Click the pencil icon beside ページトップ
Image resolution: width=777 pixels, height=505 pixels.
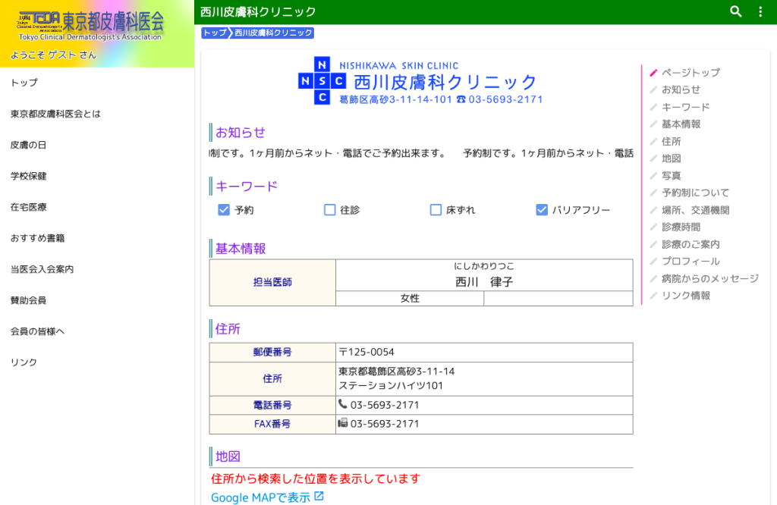tap(653, 73)
